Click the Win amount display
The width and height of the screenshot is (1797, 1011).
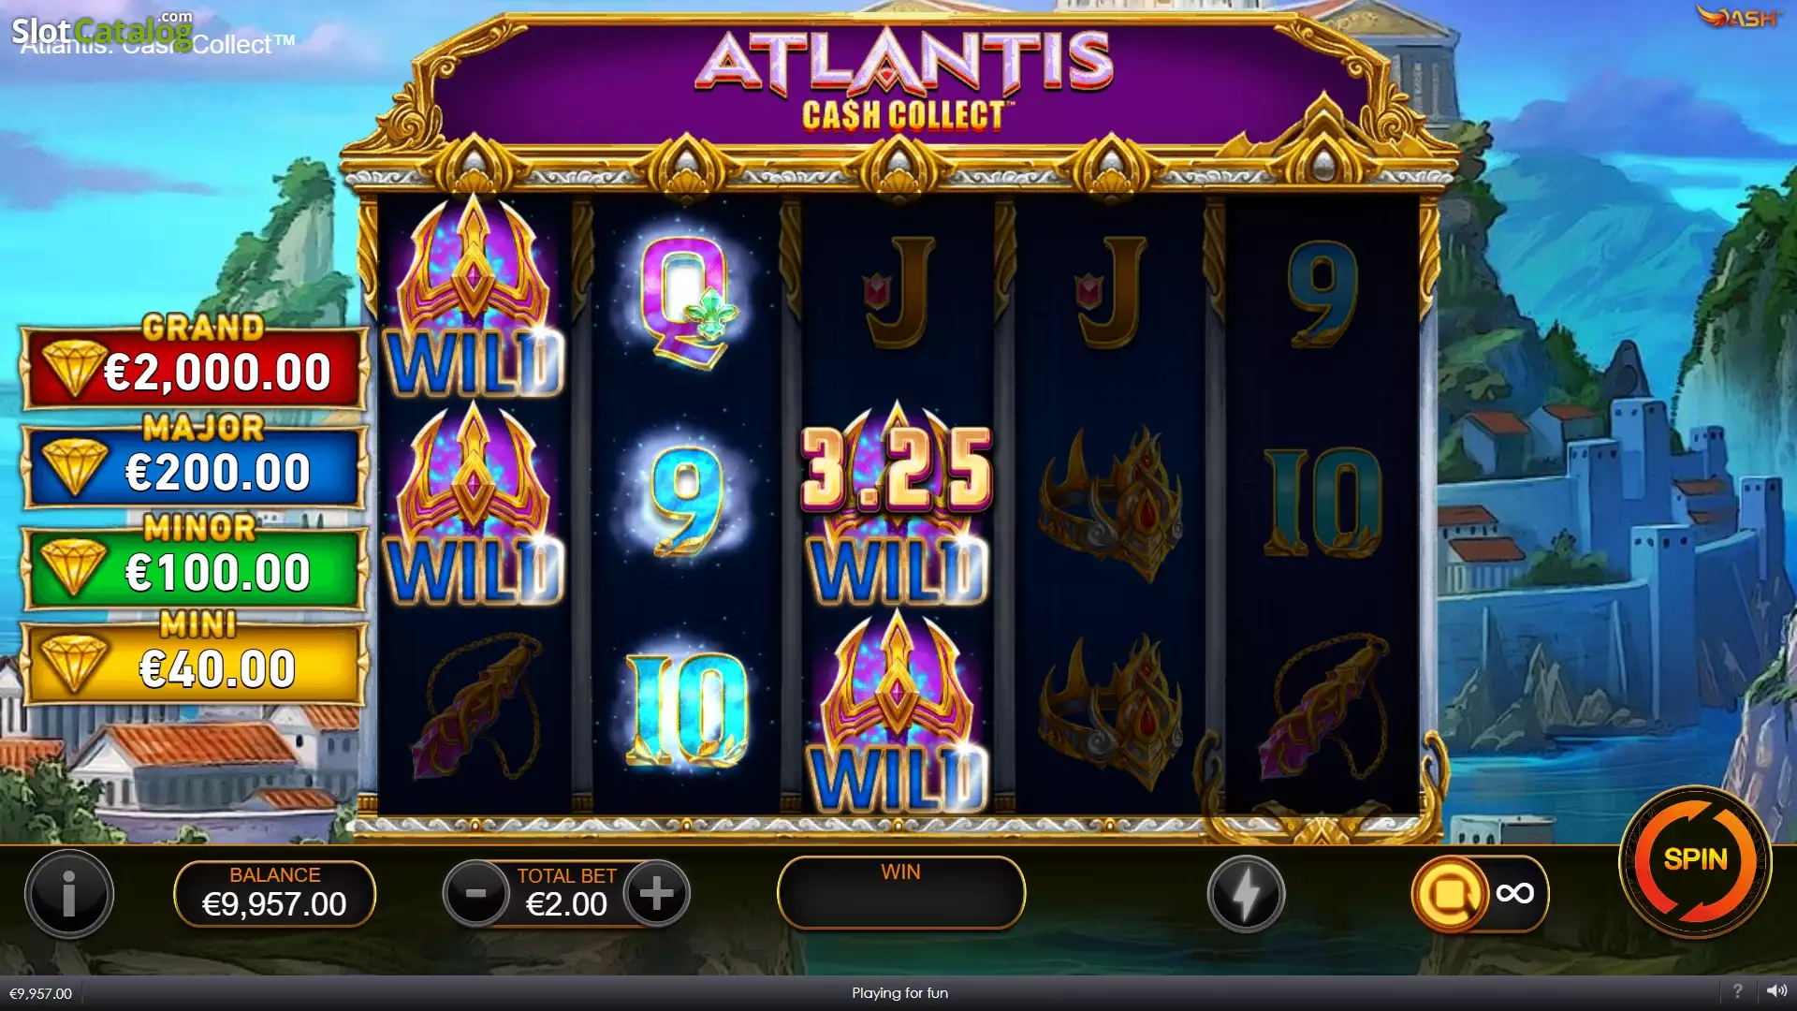(900, 893)
